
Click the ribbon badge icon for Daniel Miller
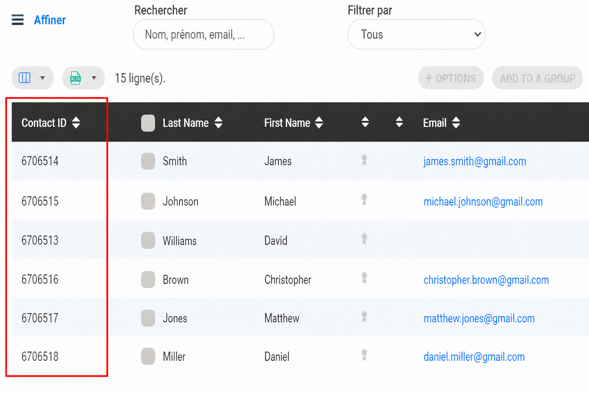coord(364,355)
